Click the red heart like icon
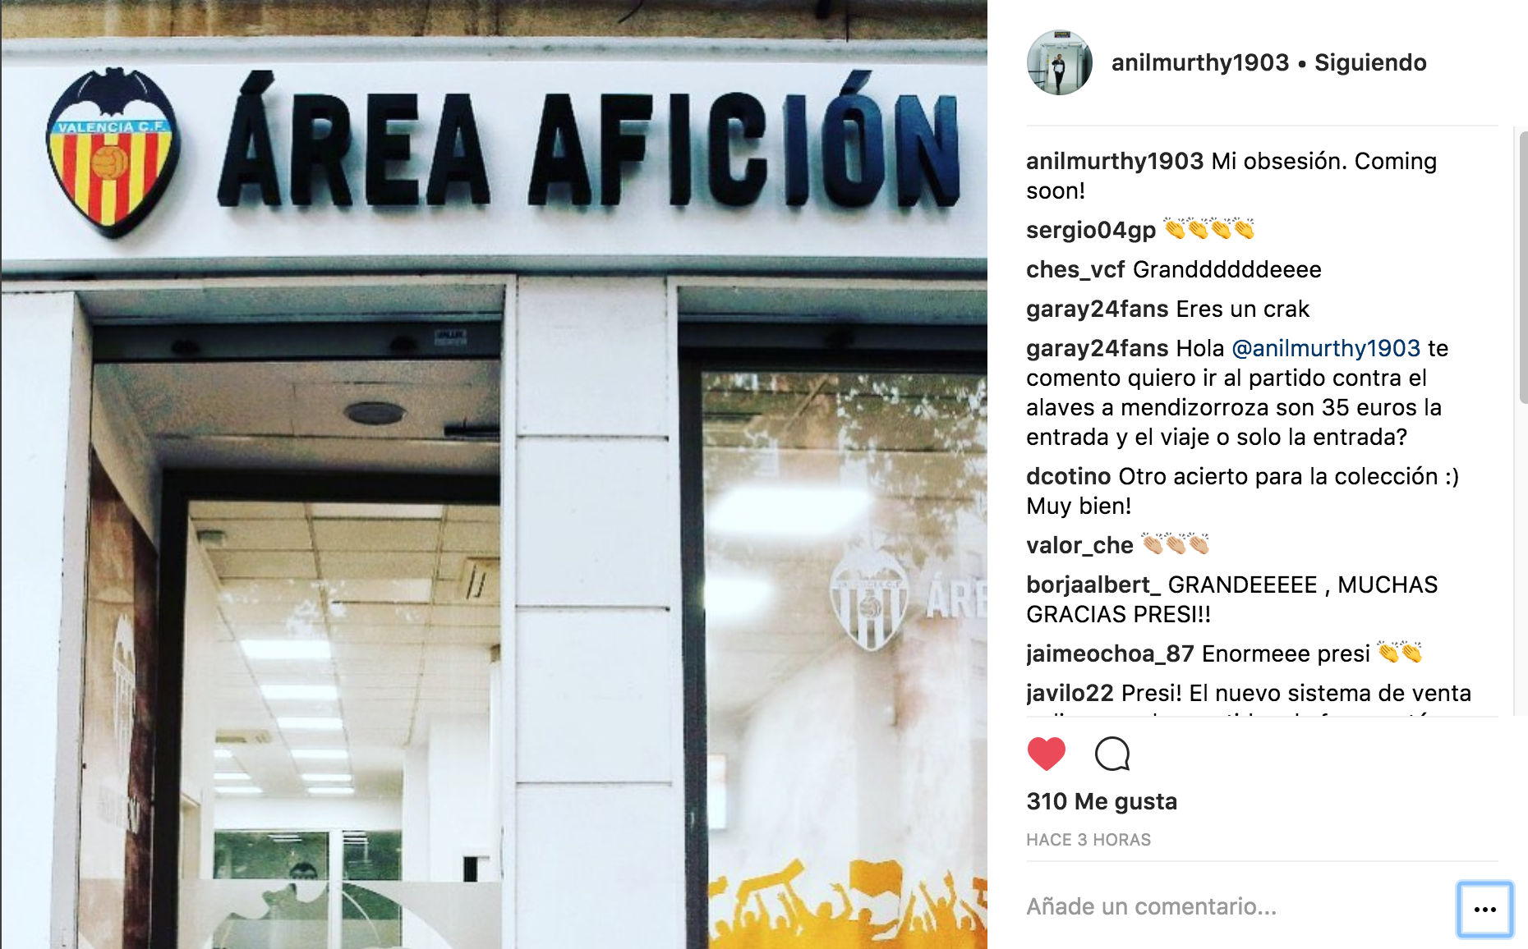 1046,754
